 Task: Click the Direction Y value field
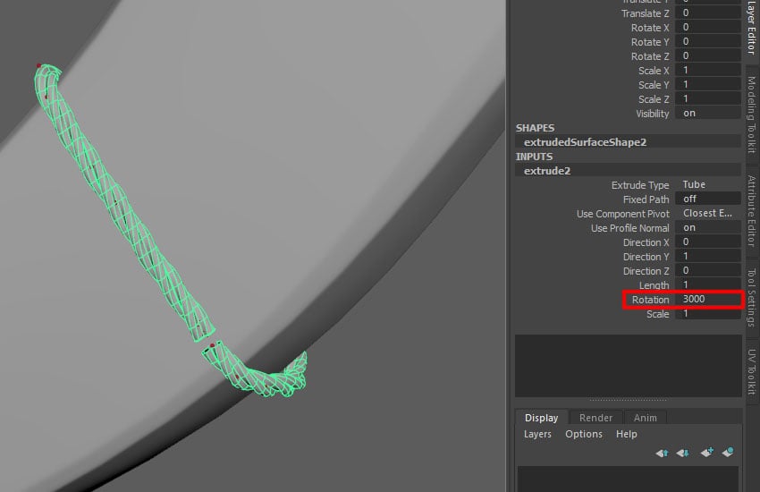[707, 256]
